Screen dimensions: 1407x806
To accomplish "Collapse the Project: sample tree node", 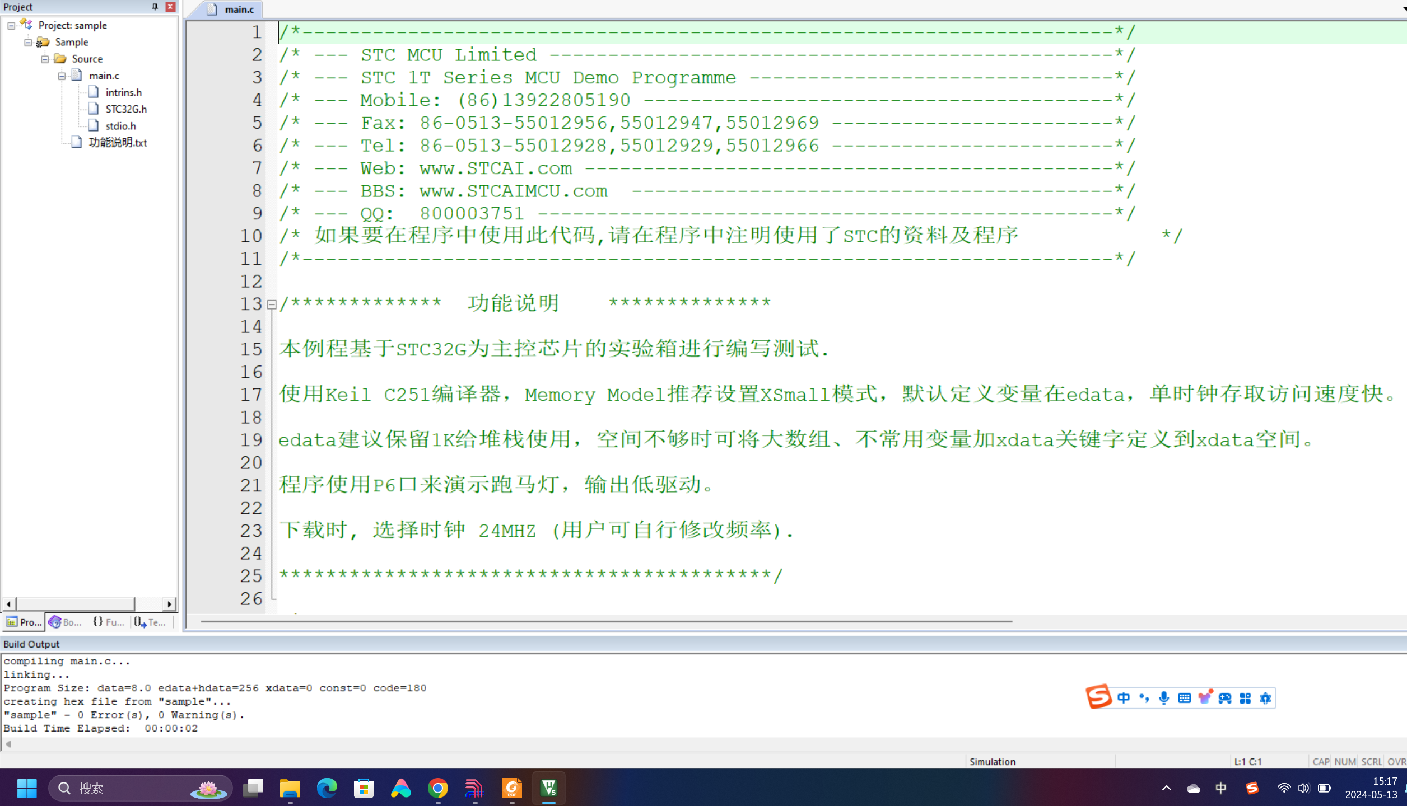I will [x=11, y=26].
